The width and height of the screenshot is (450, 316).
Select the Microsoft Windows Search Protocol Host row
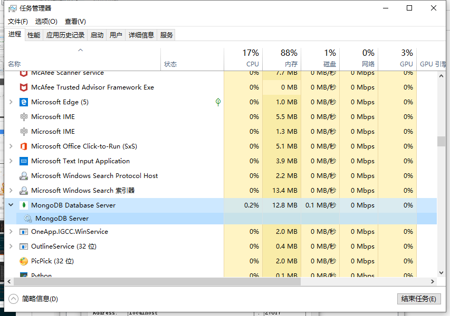point(221,176)
